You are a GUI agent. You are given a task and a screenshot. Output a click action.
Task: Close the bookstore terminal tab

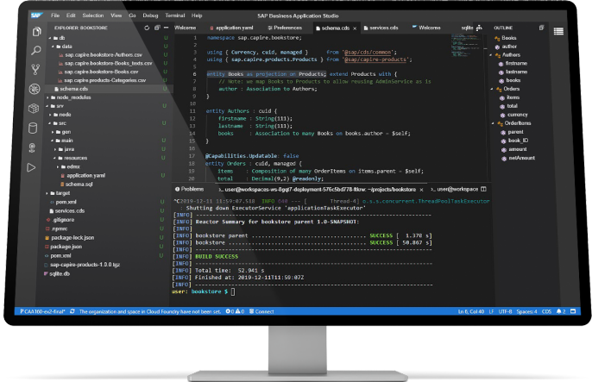click(x=421, y=190)
